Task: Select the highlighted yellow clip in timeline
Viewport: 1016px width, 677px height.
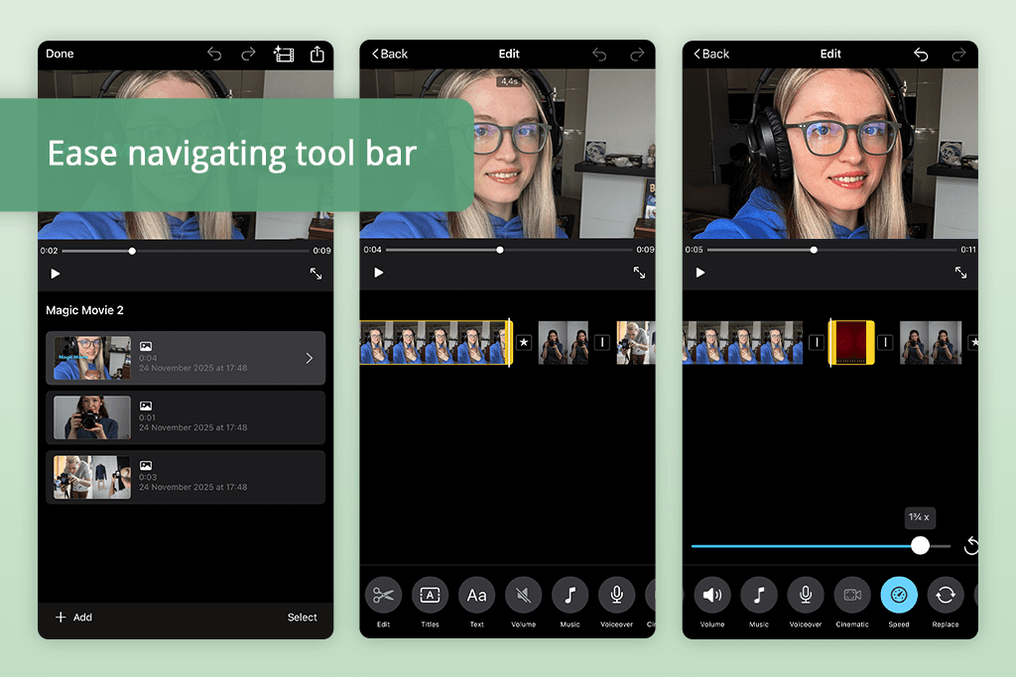Action: point(436,342)
